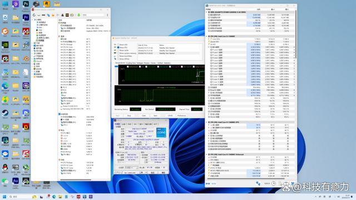The width and height of the screenshot is (356, 200).
Task: Uncheck the Stress FPU checkbox
Action: click(118, 48)
